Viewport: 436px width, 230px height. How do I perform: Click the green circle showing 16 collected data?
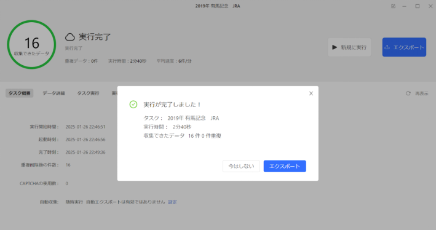[32, 44]
